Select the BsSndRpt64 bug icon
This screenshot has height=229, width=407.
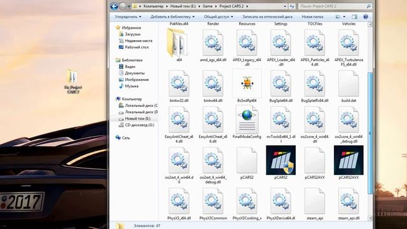point(247,83)
